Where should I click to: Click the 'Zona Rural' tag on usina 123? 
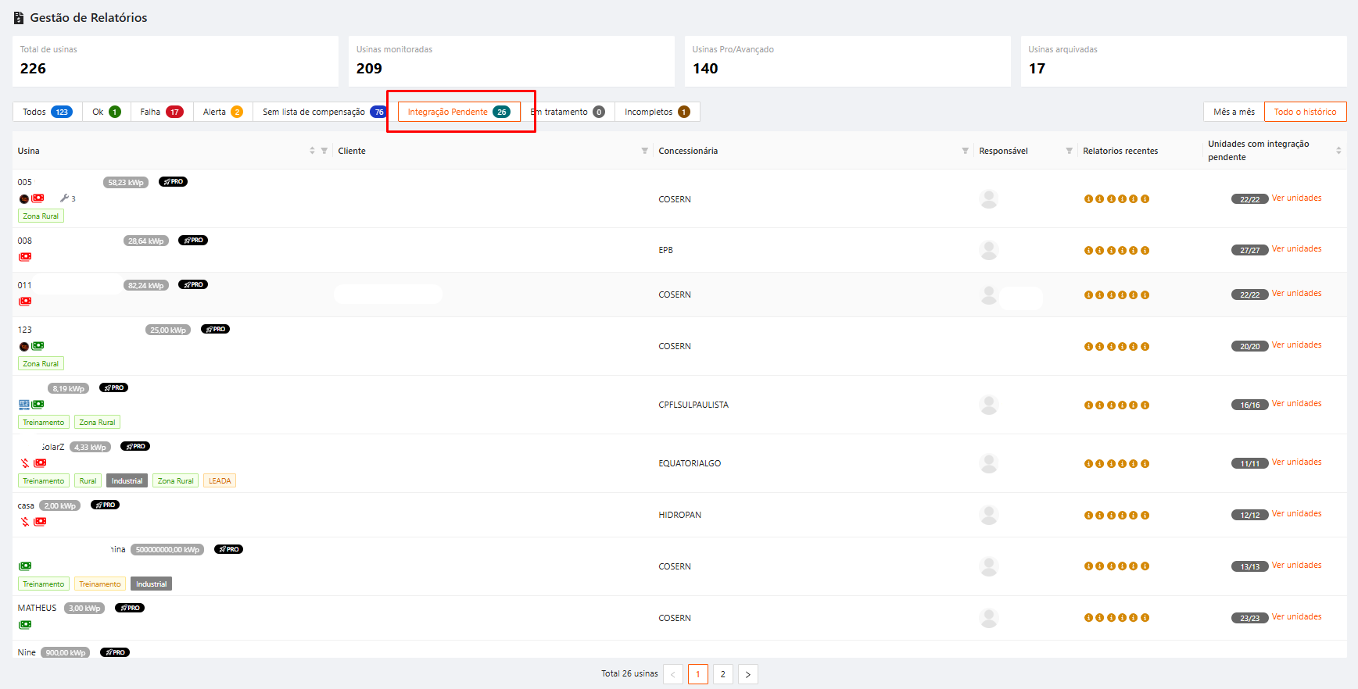41,364
